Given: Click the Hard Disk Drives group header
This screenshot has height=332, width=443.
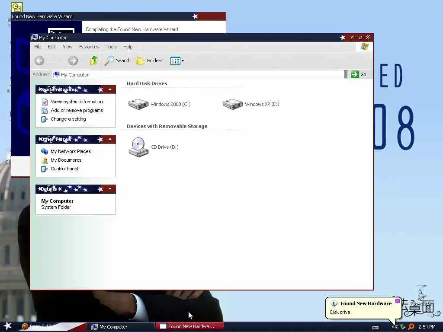Looking at the screenshot, I should (x=147, y=83).
